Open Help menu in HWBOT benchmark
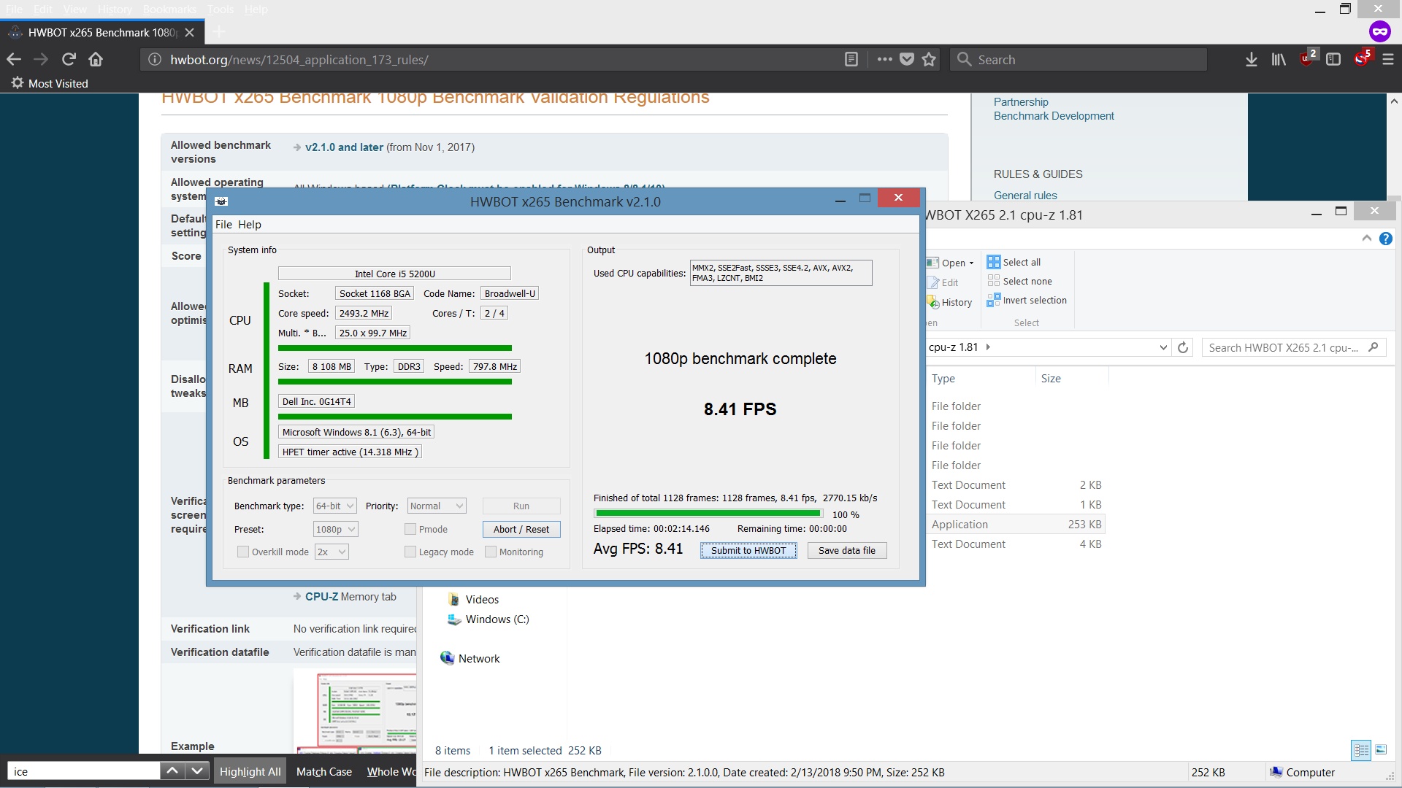1402x788 pixels. coord(249,224)
